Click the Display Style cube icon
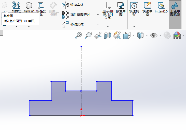The width and height of the screenshot is (186, 130). (x=140, y=35)
